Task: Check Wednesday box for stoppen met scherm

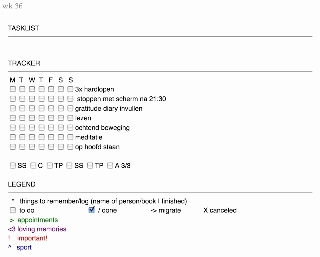Action: pos(32,99)
